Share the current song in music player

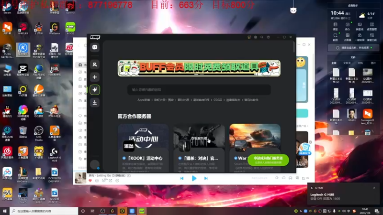pyautogui.click(x=111, y=181)
